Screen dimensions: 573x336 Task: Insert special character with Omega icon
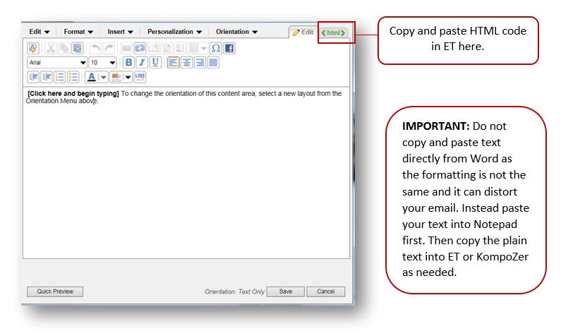[x=216, y=48]
